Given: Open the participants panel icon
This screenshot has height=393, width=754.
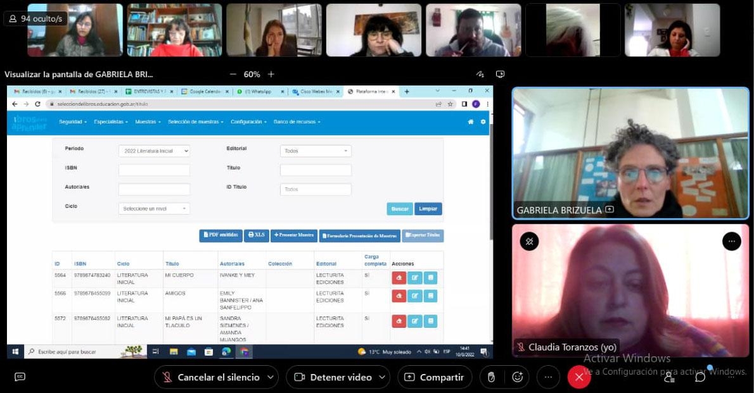Looking at the screenshot, I should (x=669, y=377).
